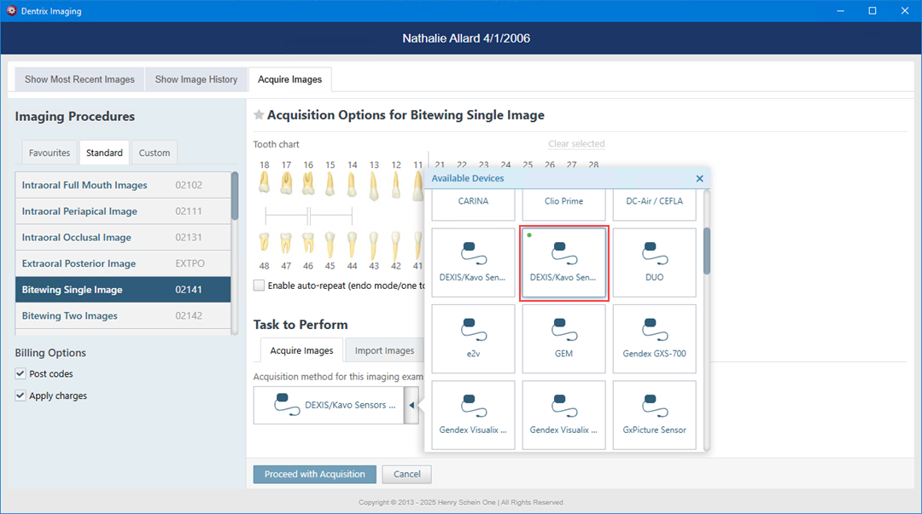Select lower tooth 47
922x514 pixels.
(286, 243)
